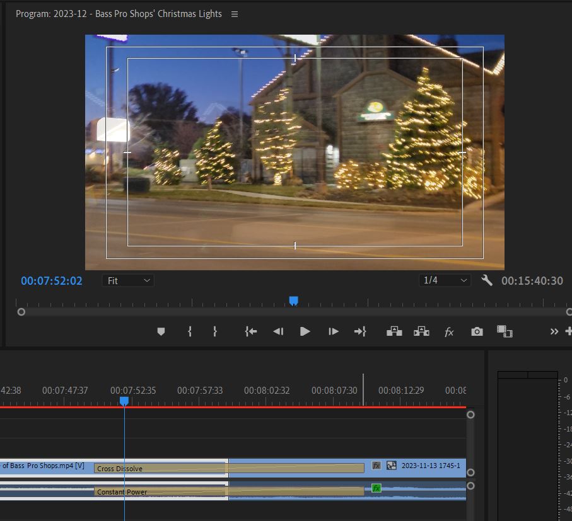Click the timeline playhead on the ruler
572x521 pixels.
tap(124, 401)
